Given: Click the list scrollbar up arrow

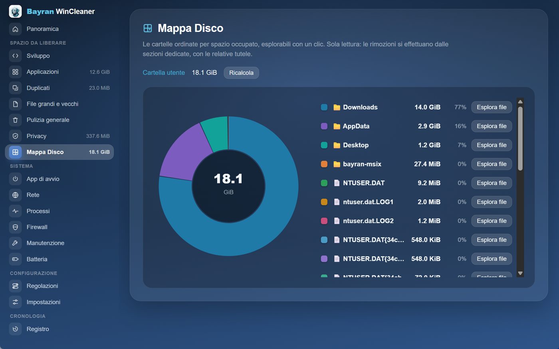Looking at the screenshot, I should click(x=520, y=102).
